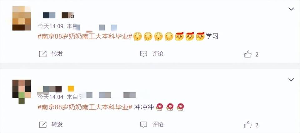Click 转发 text on the 14:09 post
Viewport: 300px width, 133px height.
point(57,54)
